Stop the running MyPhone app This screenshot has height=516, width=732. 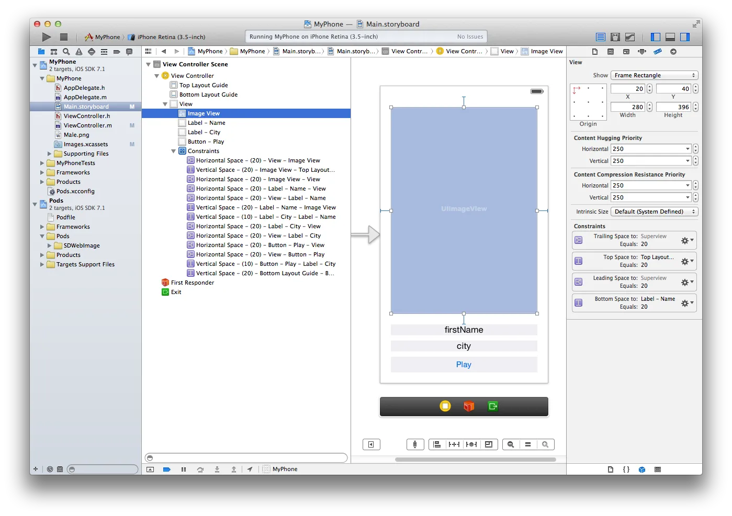64,37
